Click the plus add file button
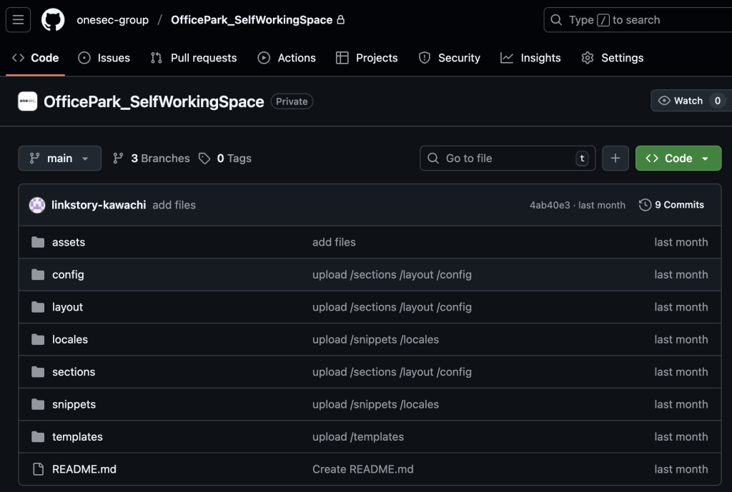The image size is (732, 492). coord(615,159)
